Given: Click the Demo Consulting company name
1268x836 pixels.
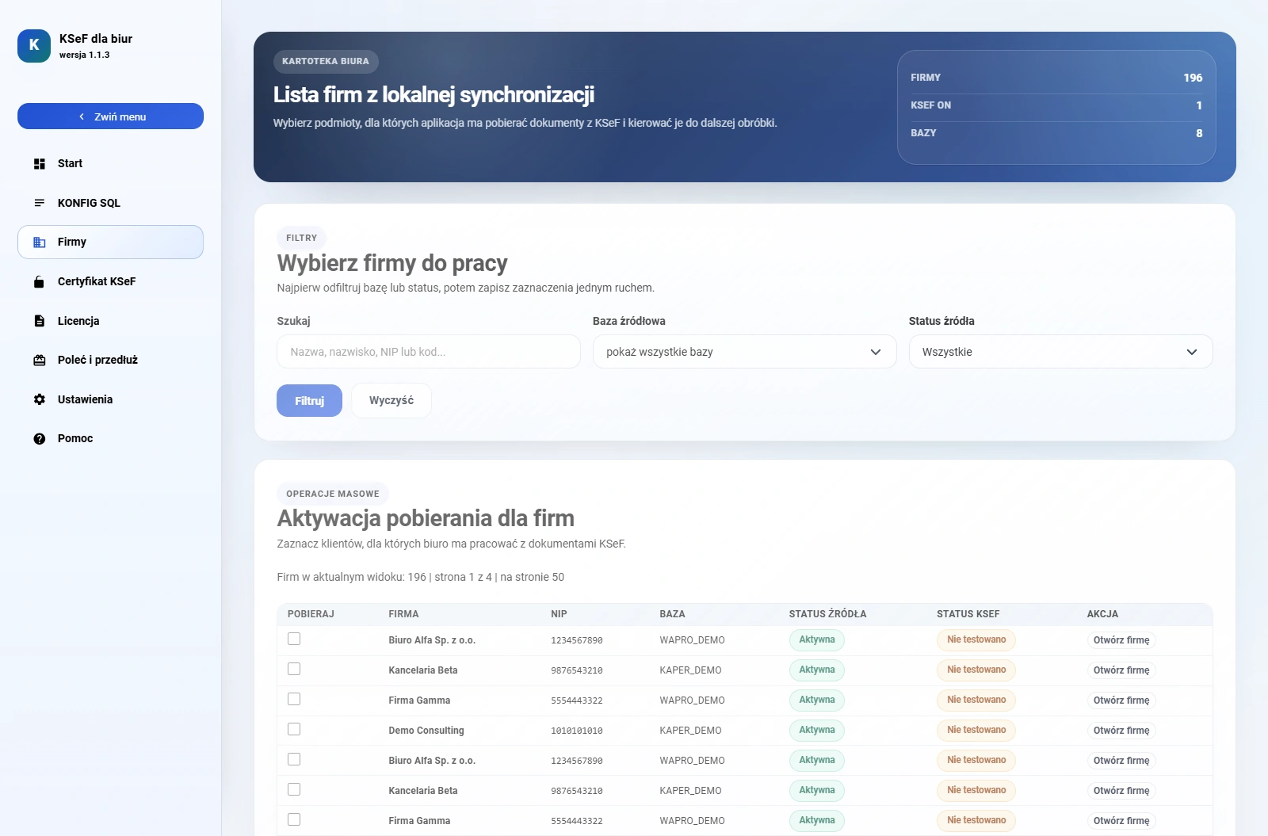Looking at the screenshot, I should [x=426, y=731].
